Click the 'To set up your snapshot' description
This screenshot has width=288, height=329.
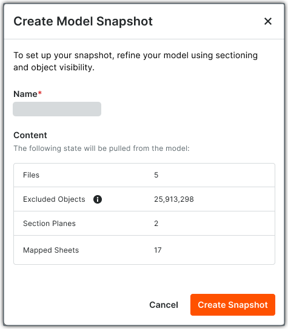click(x=136, y=61)
